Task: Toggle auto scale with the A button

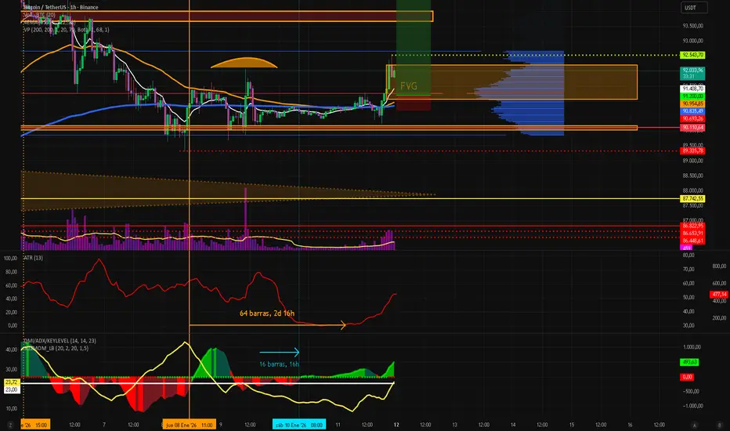Action: (x=694, y=425)
